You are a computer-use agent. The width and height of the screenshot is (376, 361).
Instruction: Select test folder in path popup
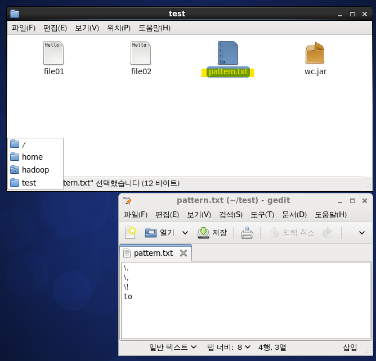click(35, 183)
